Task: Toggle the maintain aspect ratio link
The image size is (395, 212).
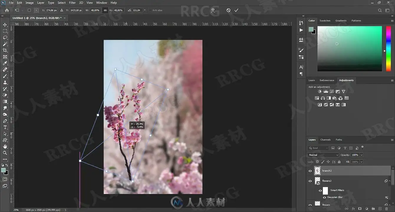Action: pyautogui.click(x=105, y=10)
